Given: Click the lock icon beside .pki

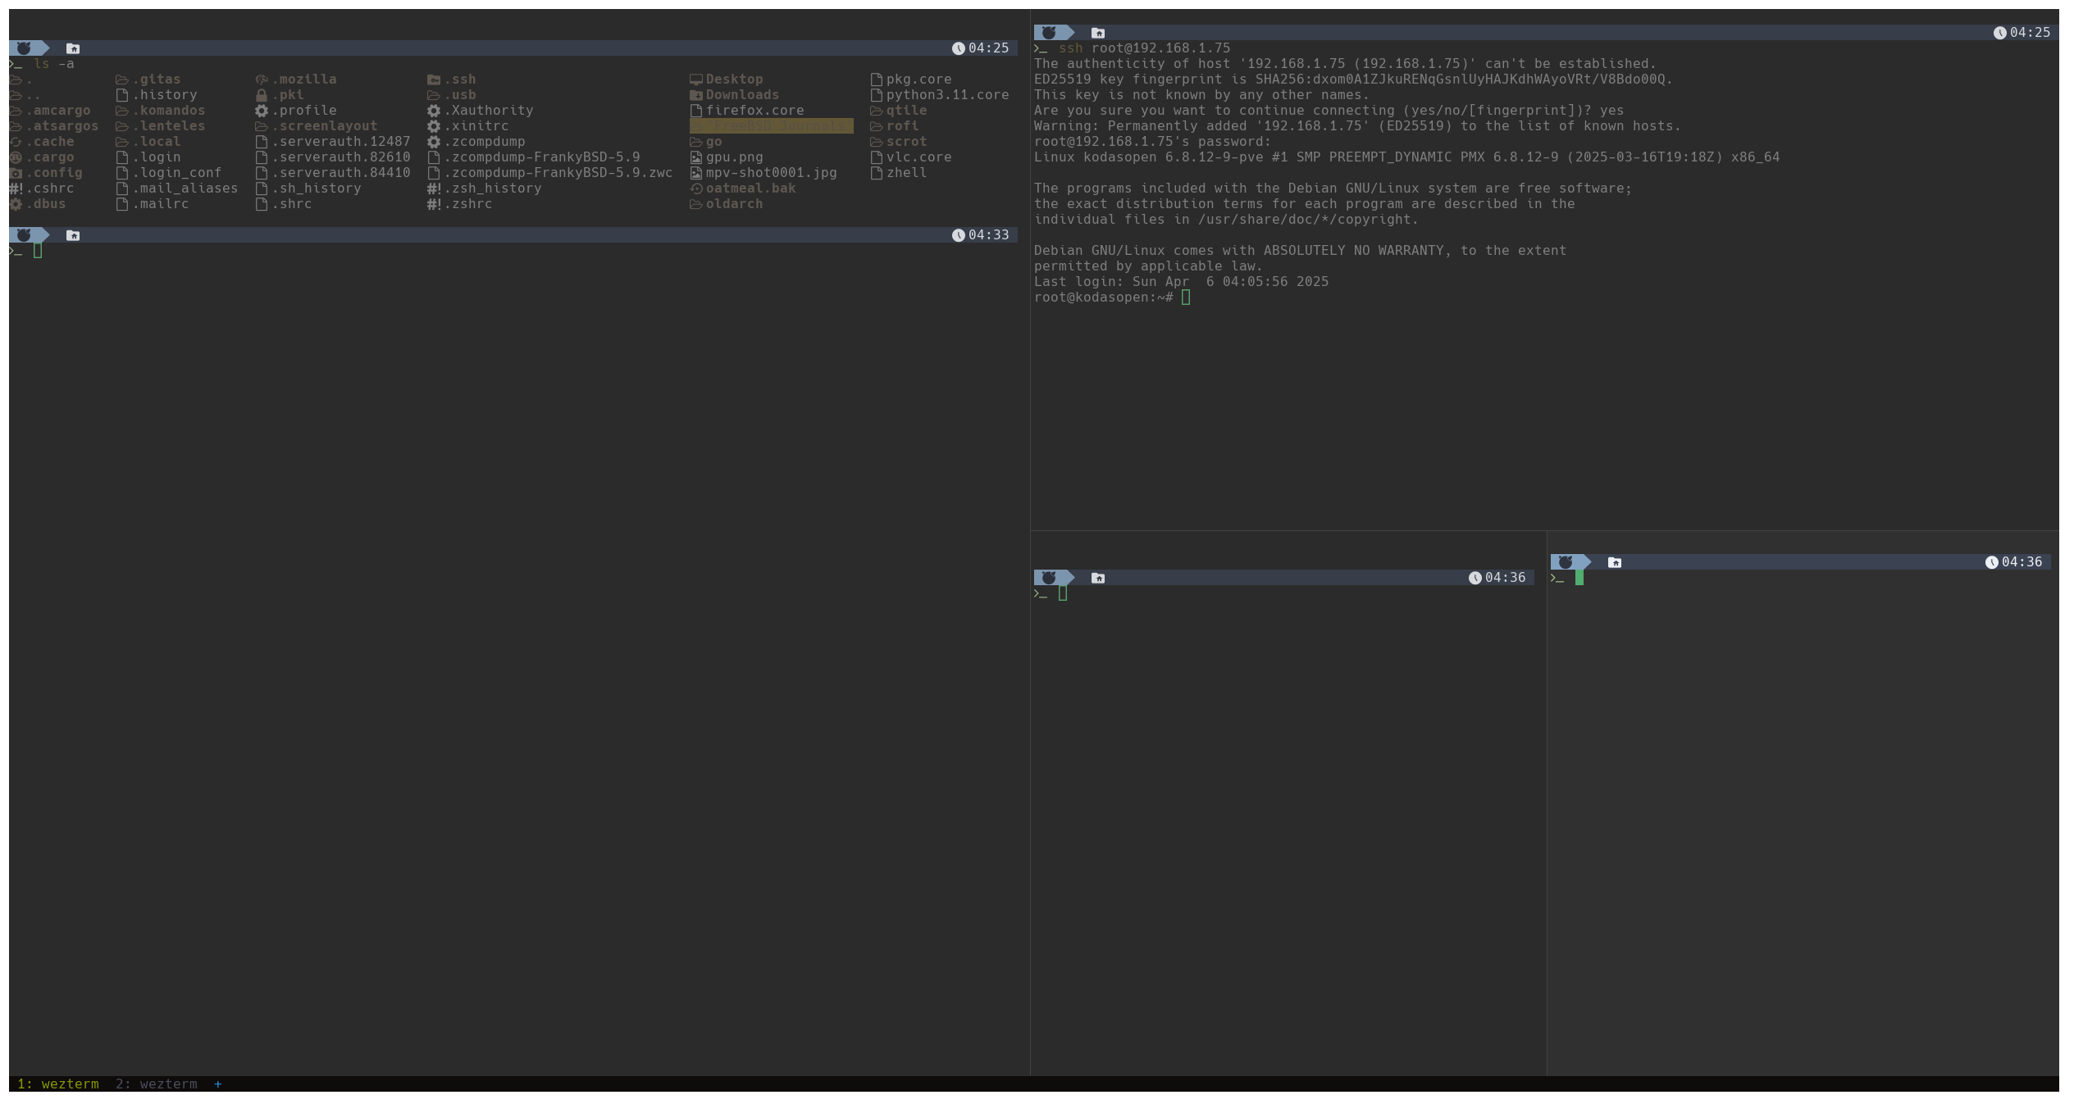Looking at the screenshot, I should [x=262, y=95].
